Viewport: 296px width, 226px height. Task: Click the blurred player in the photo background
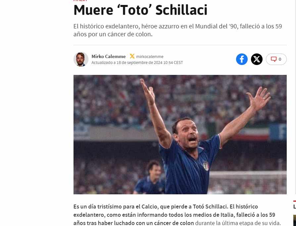[150, 177]
